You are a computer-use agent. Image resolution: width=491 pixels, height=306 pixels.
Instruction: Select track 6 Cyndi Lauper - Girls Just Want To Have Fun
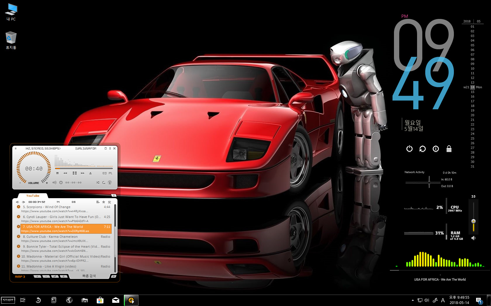coord(66,219)
